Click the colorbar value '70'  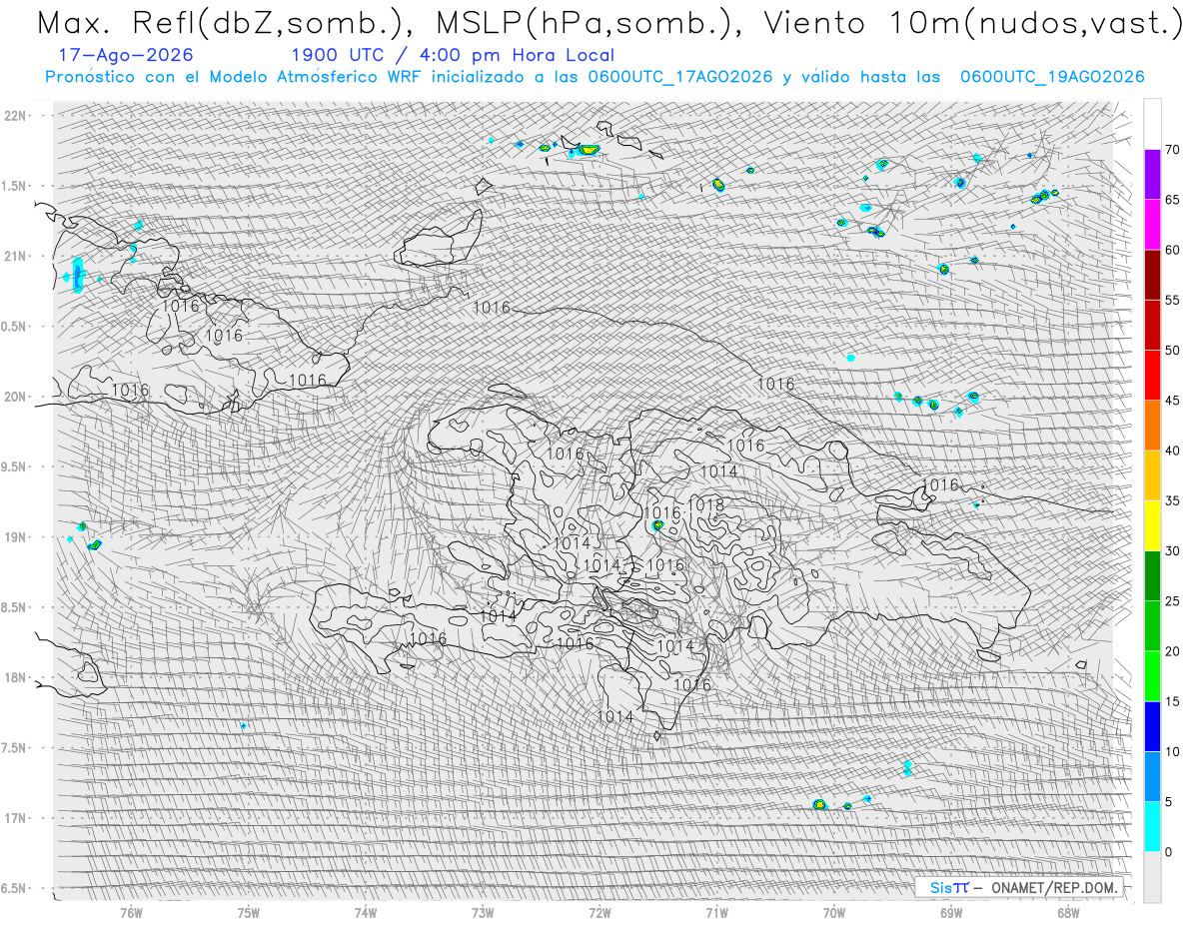point(1173,150)
